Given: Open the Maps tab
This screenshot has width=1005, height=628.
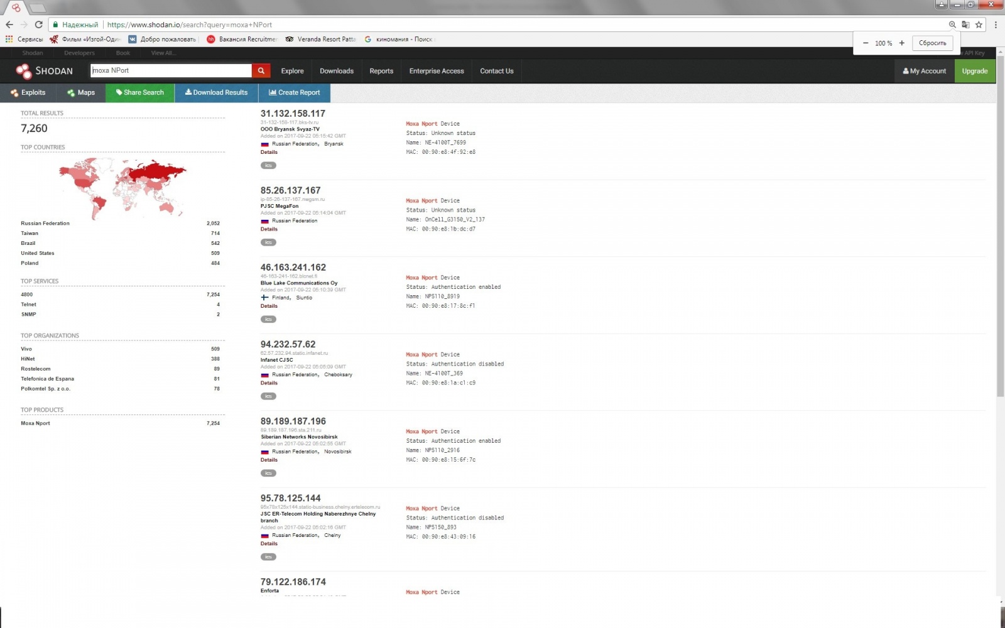Looking at the screenshot, I should click(81, 92).
